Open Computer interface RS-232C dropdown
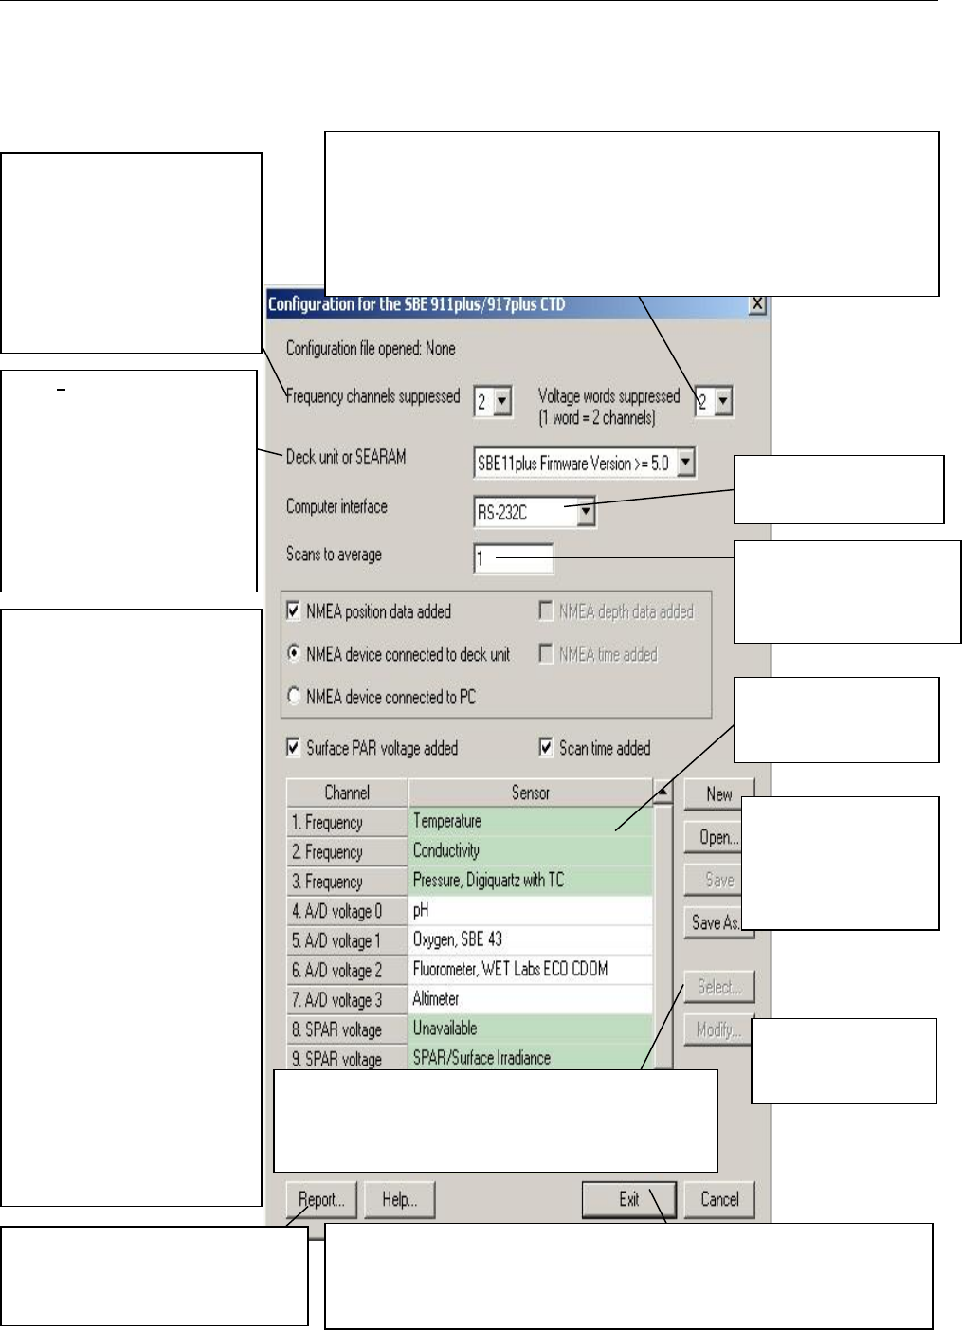 point(587,513)
